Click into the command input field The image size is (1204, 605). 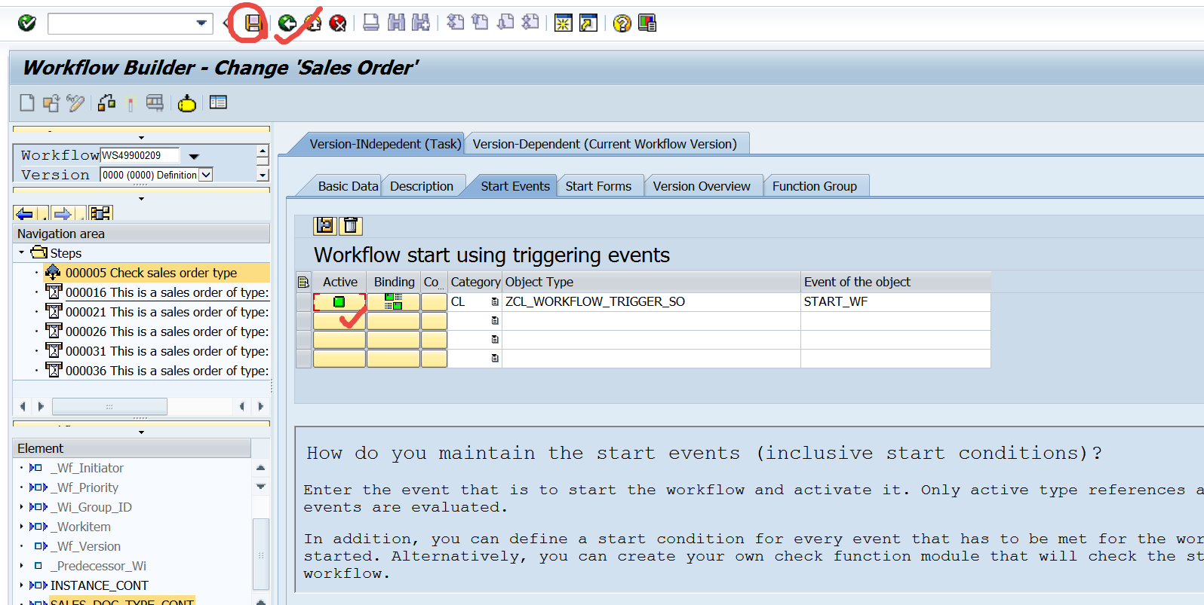[121, 23]
